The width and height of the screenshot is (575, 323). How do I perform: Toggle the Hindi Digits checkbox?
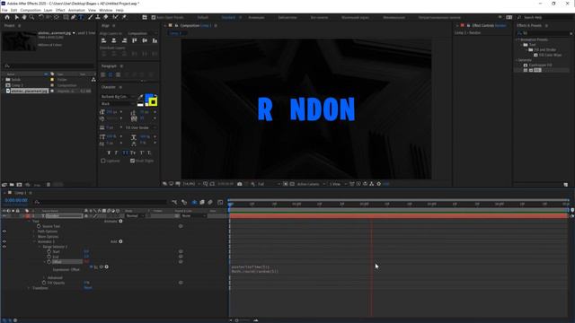tap(132, 161)
